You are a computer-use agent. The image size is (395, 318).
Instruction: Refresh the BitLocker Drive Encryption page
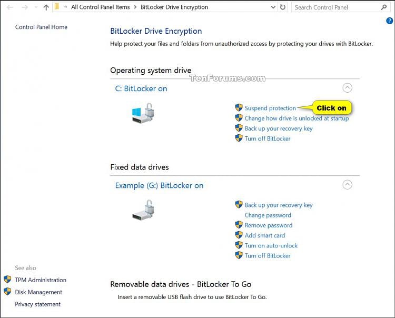point(283,7)
